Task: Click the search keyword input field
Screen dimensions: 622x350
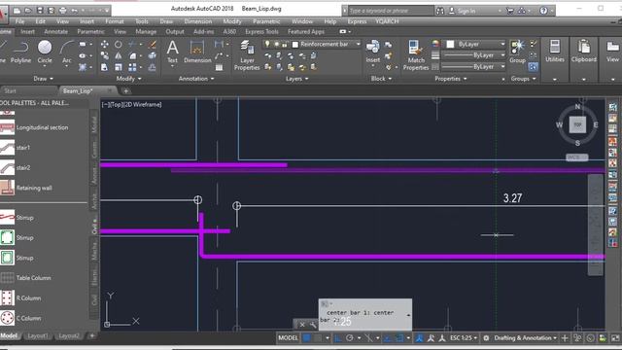Action: pyautogui.click(x=391, y=11)
